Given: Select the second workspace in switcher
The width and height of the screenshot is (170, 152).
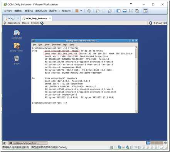Looking at the screenshot, I should (x=153, y=143).
